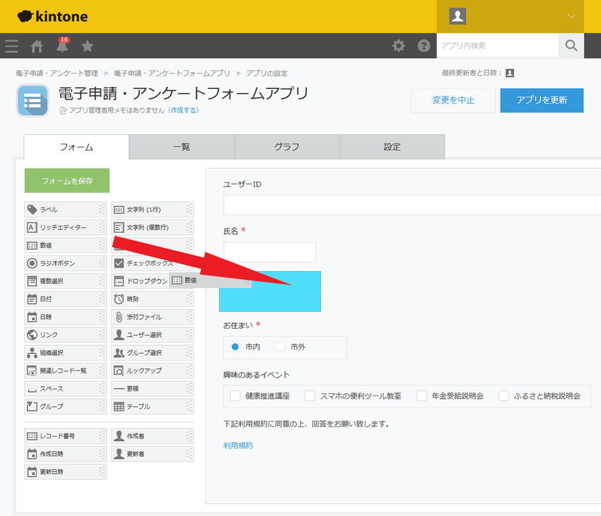Check the 健康推進講座 checkbox
601x516 pixels.
(235, 396)
